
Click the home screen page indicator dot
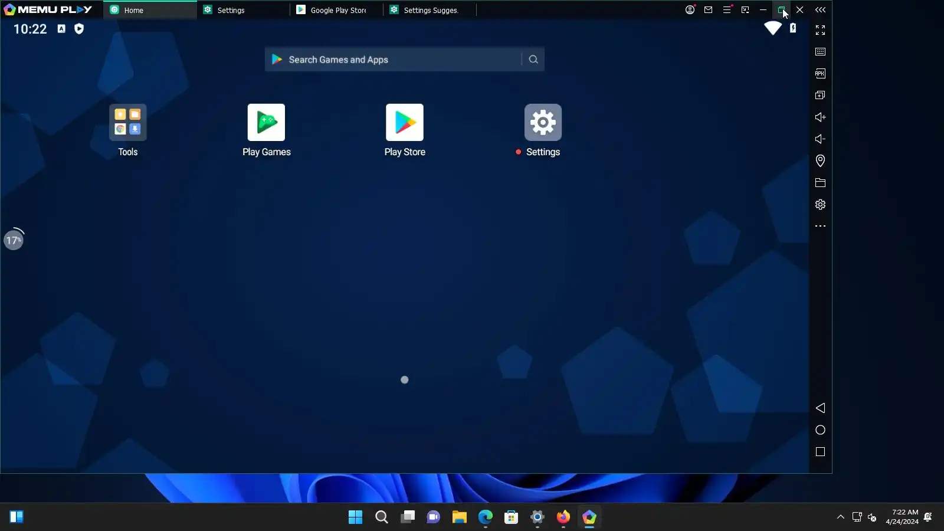coord(405,380)
